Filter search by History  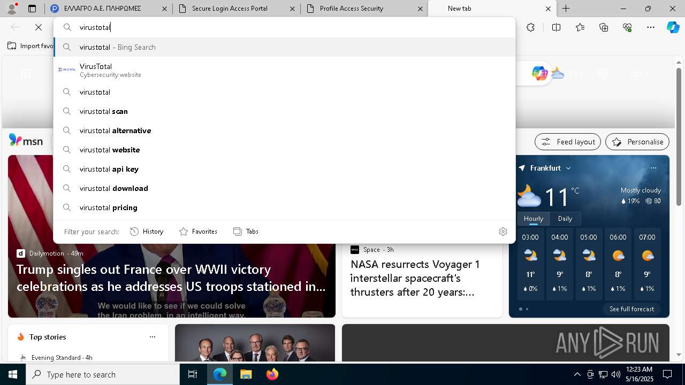[147, 232]
